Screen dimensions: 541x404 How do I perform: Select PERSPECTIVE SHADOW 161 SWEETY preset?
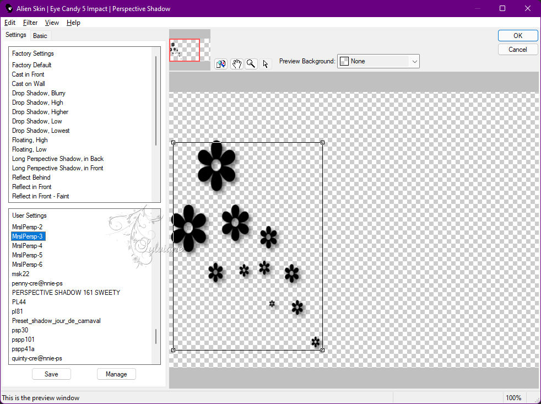(66, 293)
